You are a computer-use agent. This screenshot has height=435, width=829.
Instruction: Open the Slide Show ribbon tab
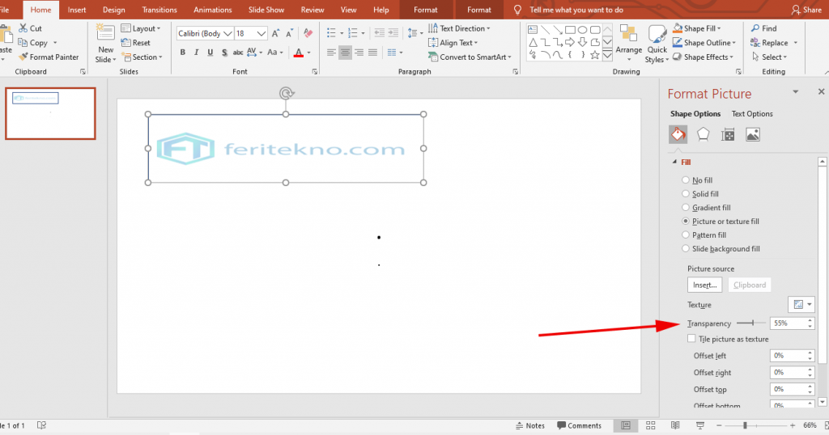pos(266,10)
